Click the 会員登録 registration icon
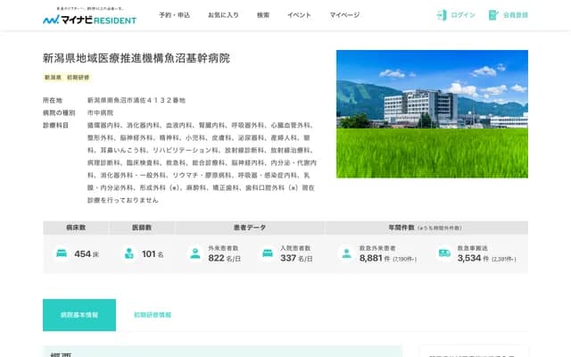Image resolution: width=571 pixels, height=357 pixels. pyautogui.click(x=494, y=15)
